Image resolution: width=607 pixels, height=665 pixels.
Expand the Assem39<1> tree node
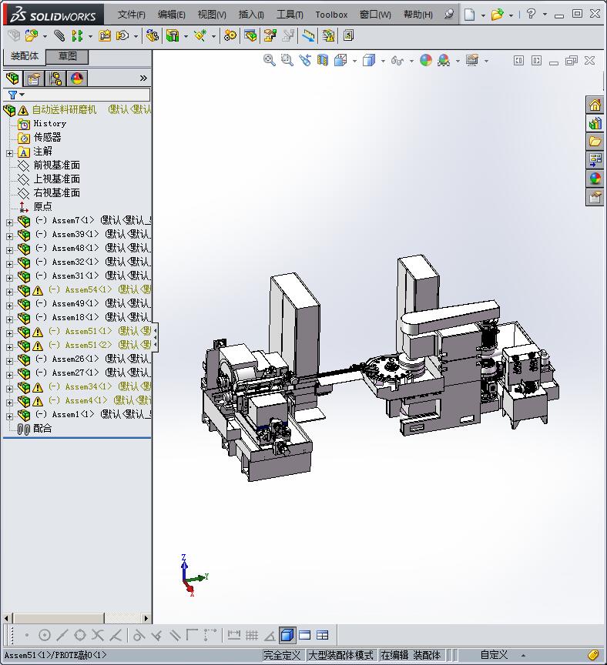(x=9, y=236)
